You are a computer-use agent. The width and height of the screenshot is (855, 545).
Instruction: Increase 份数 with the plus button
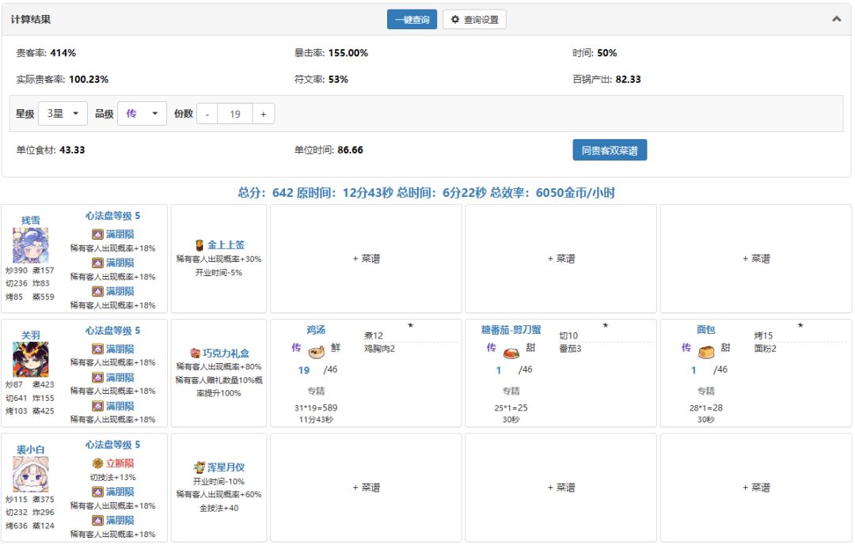[x=264, y=114]
